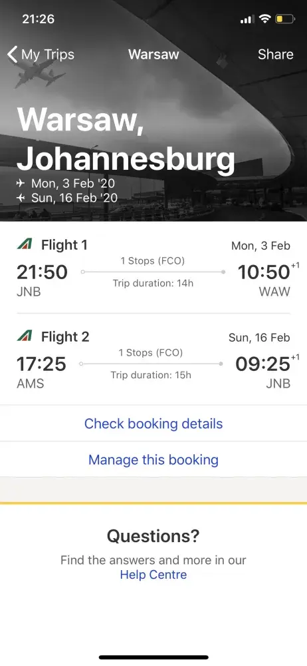The height and width of the screenshot is (666, 307).
Task: Tap the cellular signal bars icon
Action: click(247, 19)
